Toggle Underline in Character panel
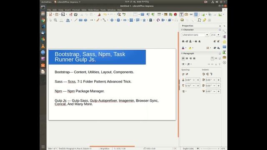Screen dimensions: 267x150 point(191,41)
